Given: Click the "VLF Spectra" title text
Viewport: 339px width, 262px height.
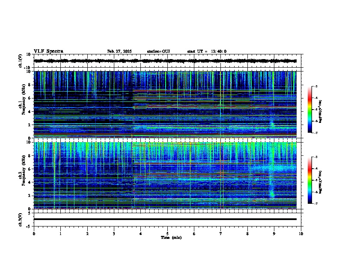Looking at the screenshot, I should [x=48, y=51].
